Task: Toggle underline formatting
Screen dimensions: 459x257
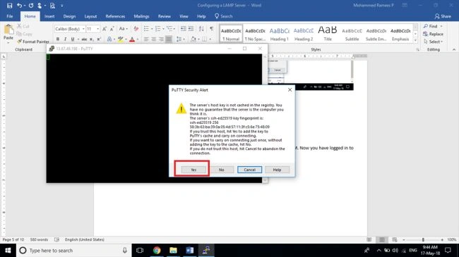Action: (x=72, y=39)
